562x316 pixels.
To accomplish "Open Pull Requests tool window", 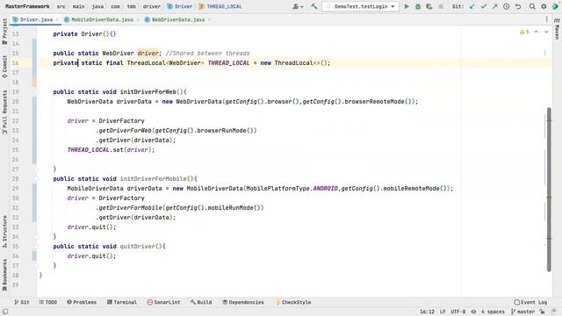I will [x=4, y=111].
